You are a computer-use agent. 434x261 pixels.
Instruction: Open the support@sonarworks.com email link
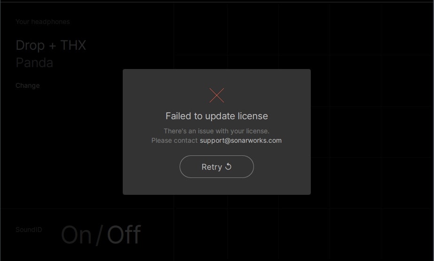tap(241, 140)
